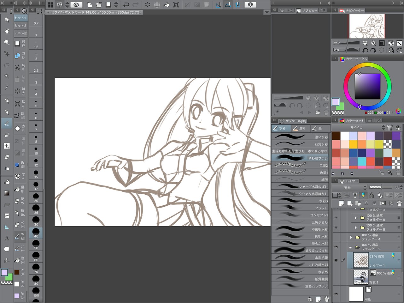Select the 水彩 sub tool tab

tap(281, 128)
